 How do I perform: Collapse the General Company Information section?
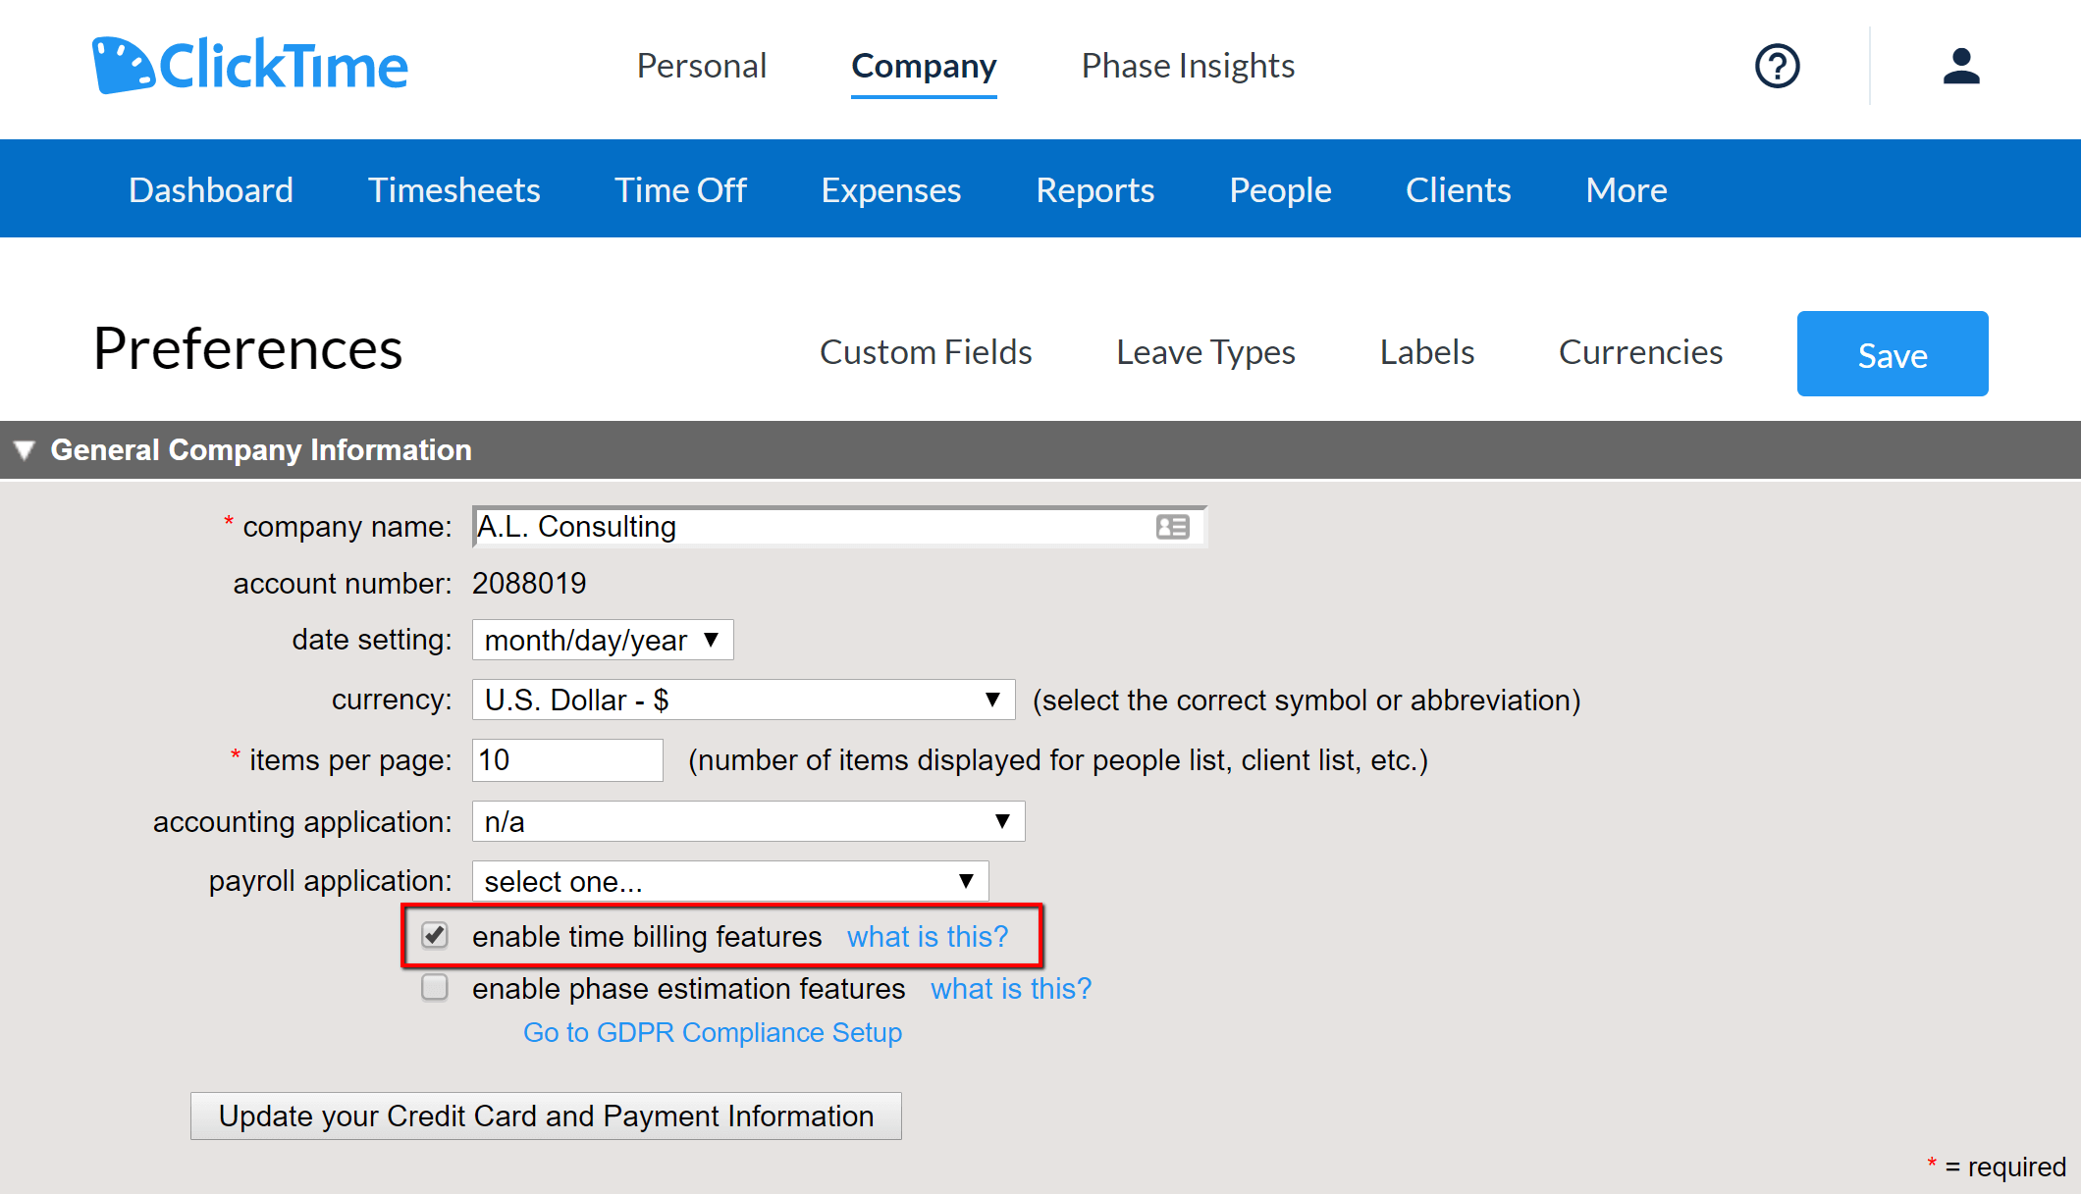coord(25,450)
